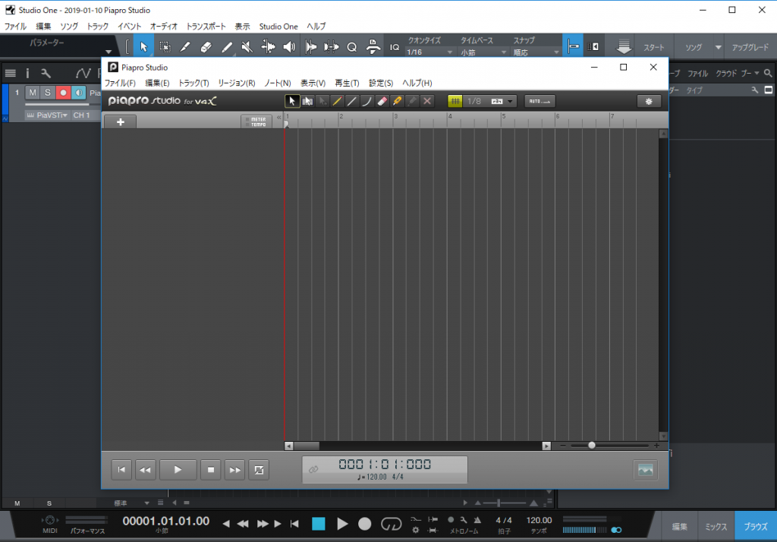This screenshot has height=542, width=777.
Task: Click the Zoom magnifier tool in Studio One
Action: [x=351, y=46]
